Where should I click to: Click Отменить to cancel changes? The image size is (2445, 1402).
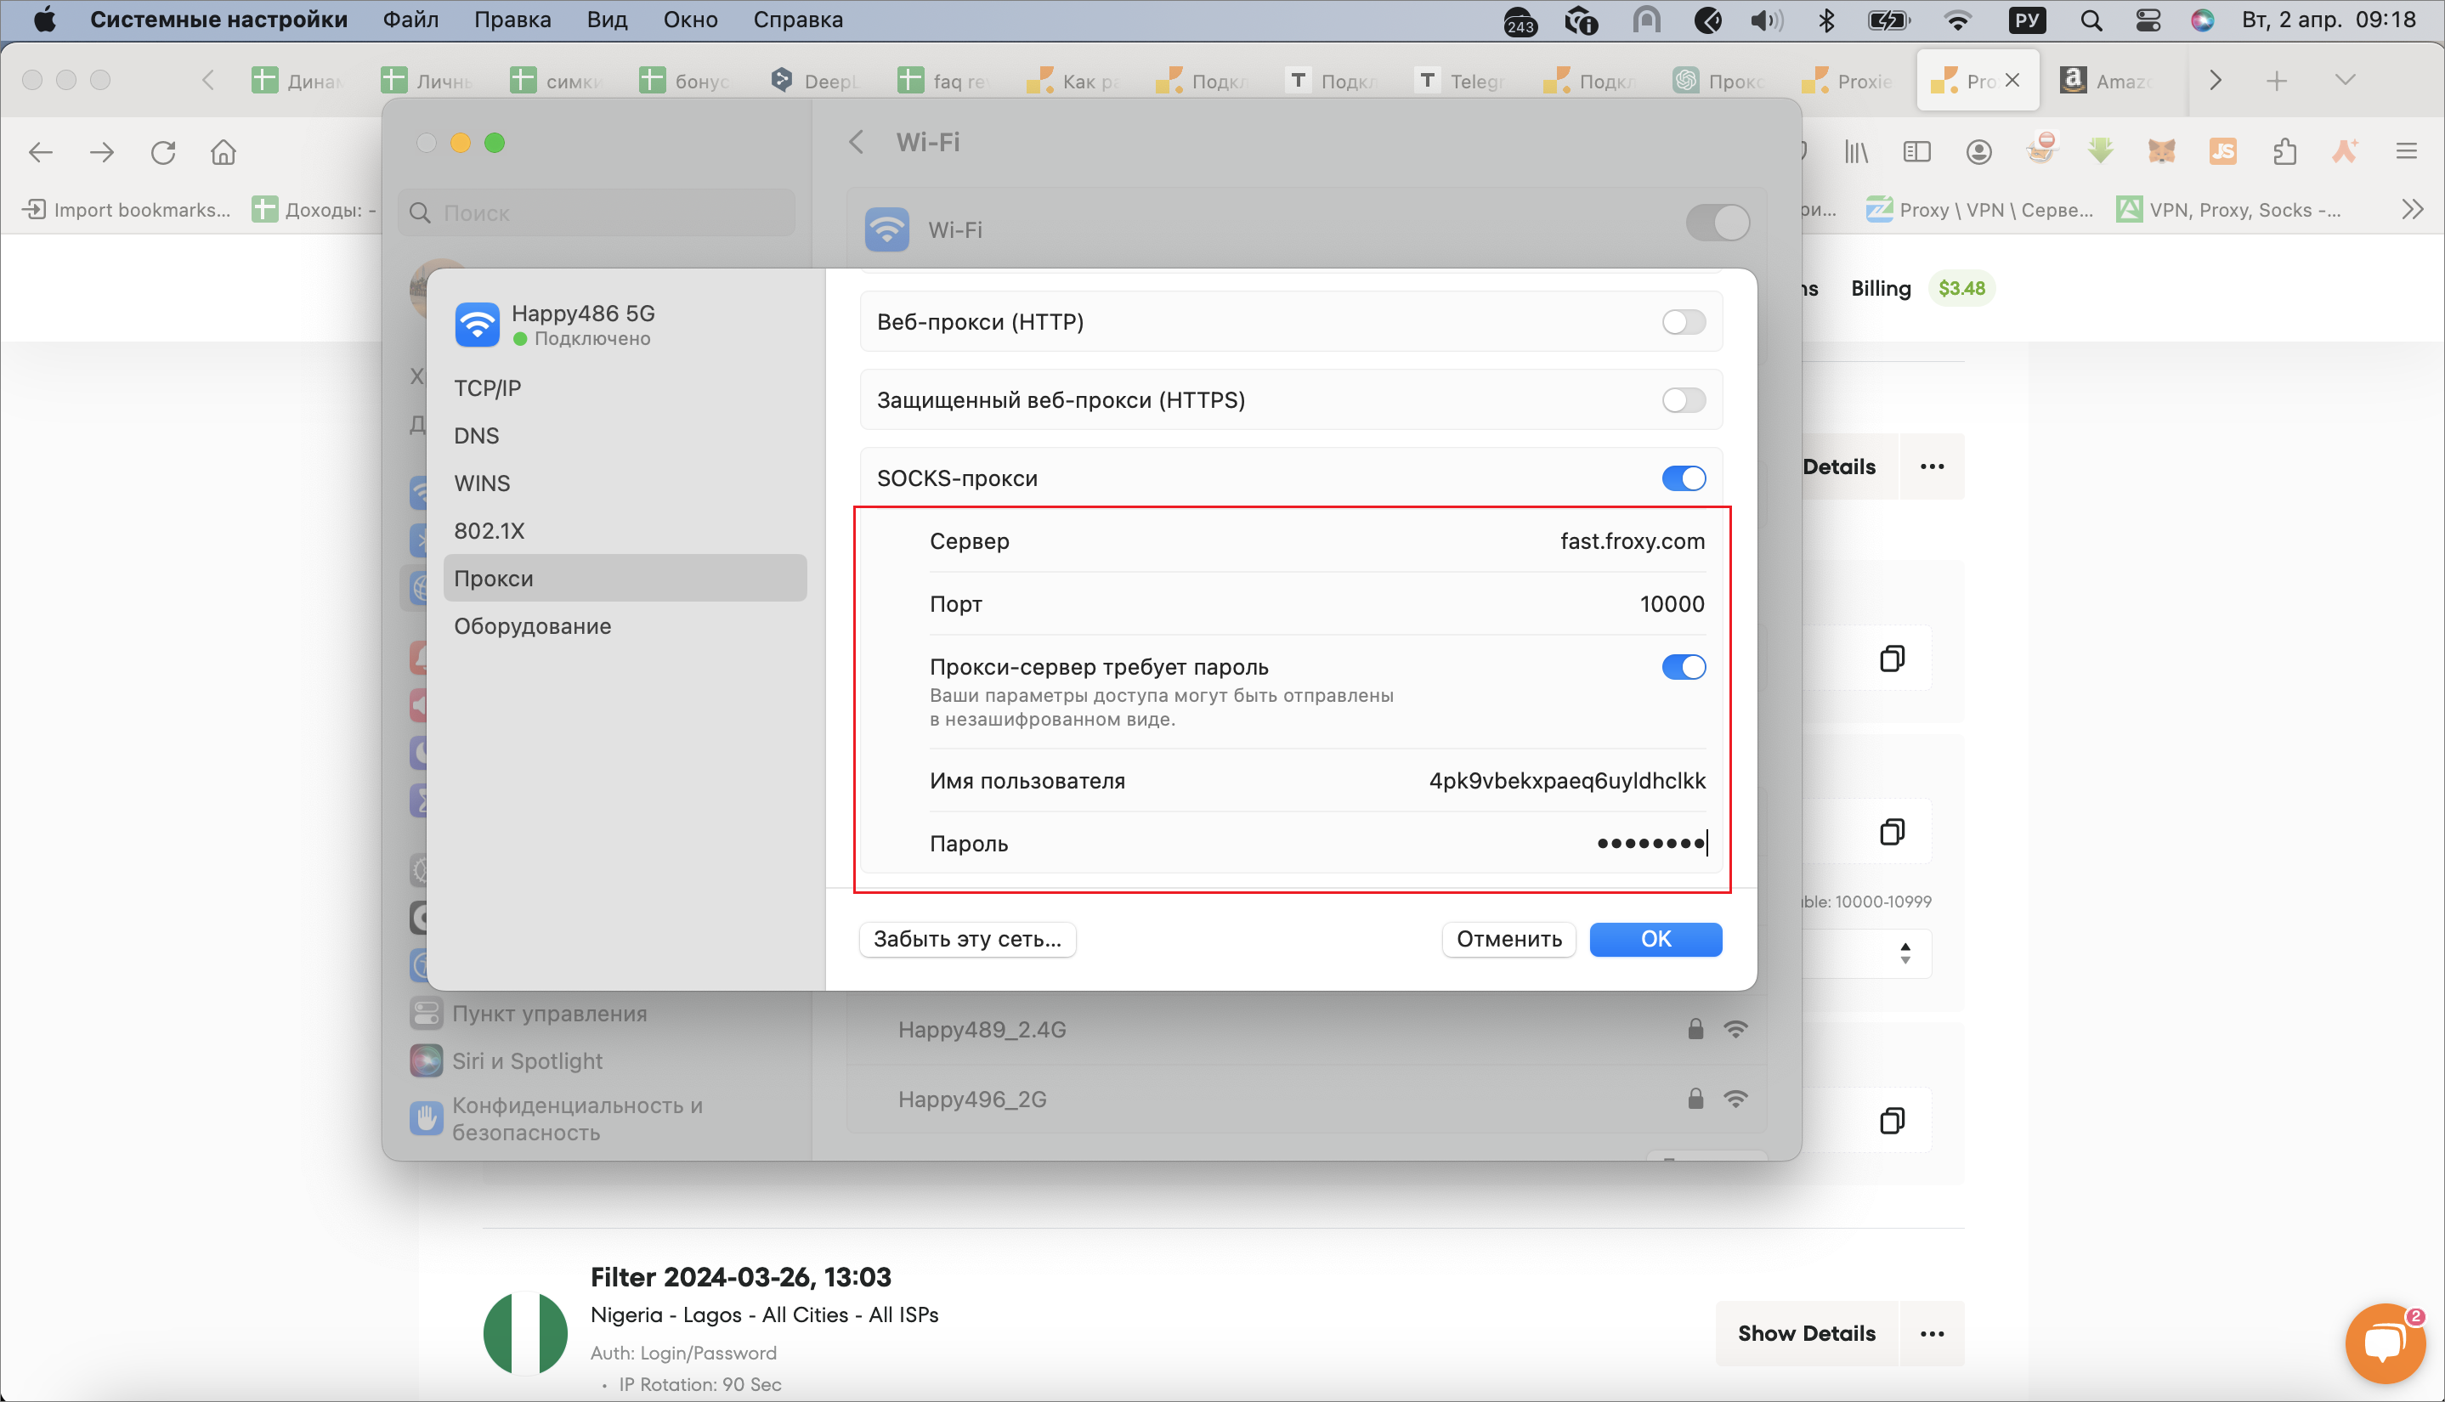coord(1508,939)
